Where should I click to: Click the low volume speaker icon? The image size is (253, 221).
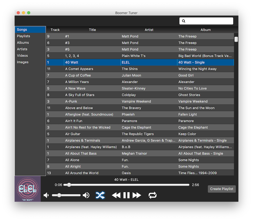tap(46, 195)
